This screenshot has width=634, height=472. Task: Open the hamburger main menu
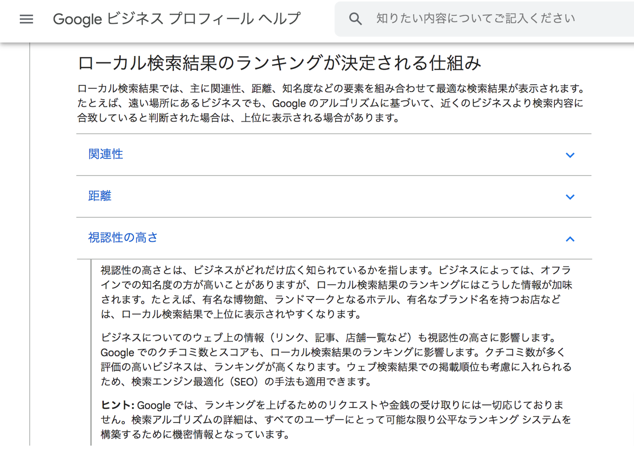click(x=27, y=19)
